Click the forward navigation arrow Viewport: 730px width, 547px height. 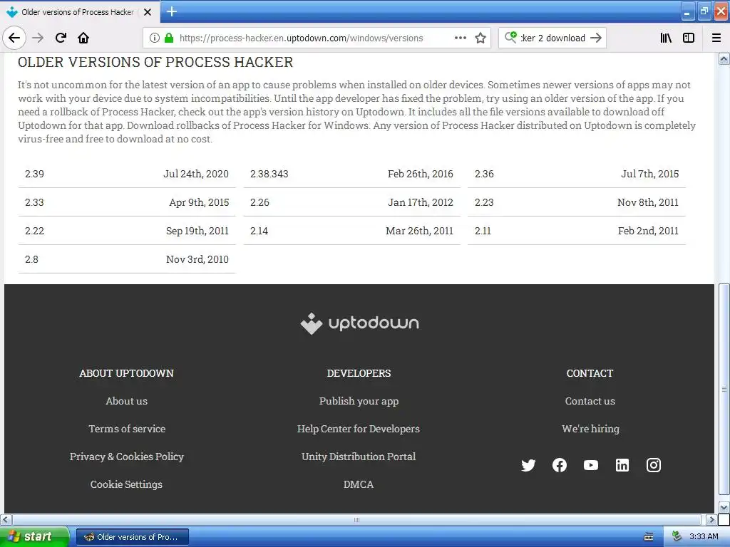coord(38,38)
